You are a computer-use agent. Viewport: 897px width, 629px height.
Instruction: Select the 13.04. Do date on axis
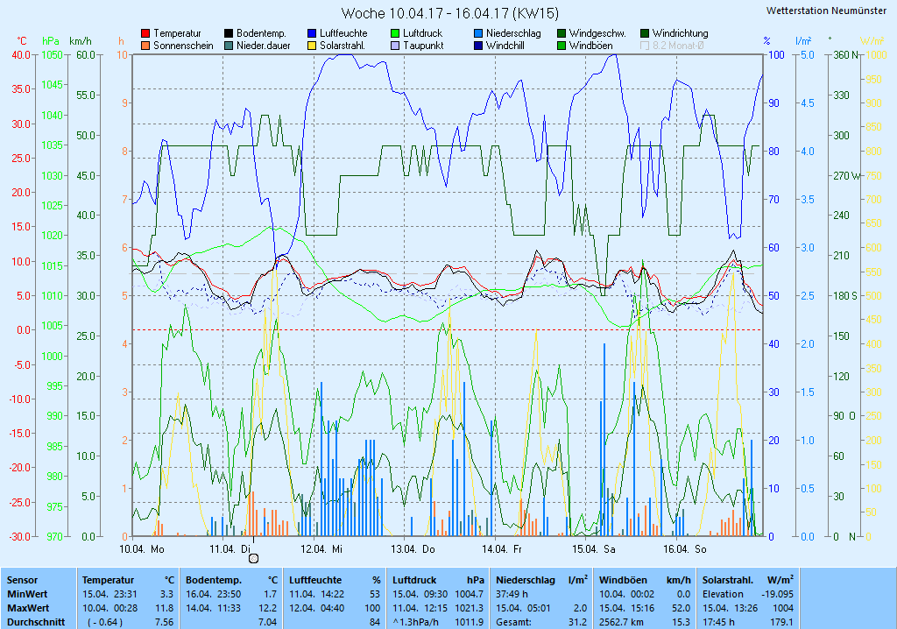coord(413,548)
